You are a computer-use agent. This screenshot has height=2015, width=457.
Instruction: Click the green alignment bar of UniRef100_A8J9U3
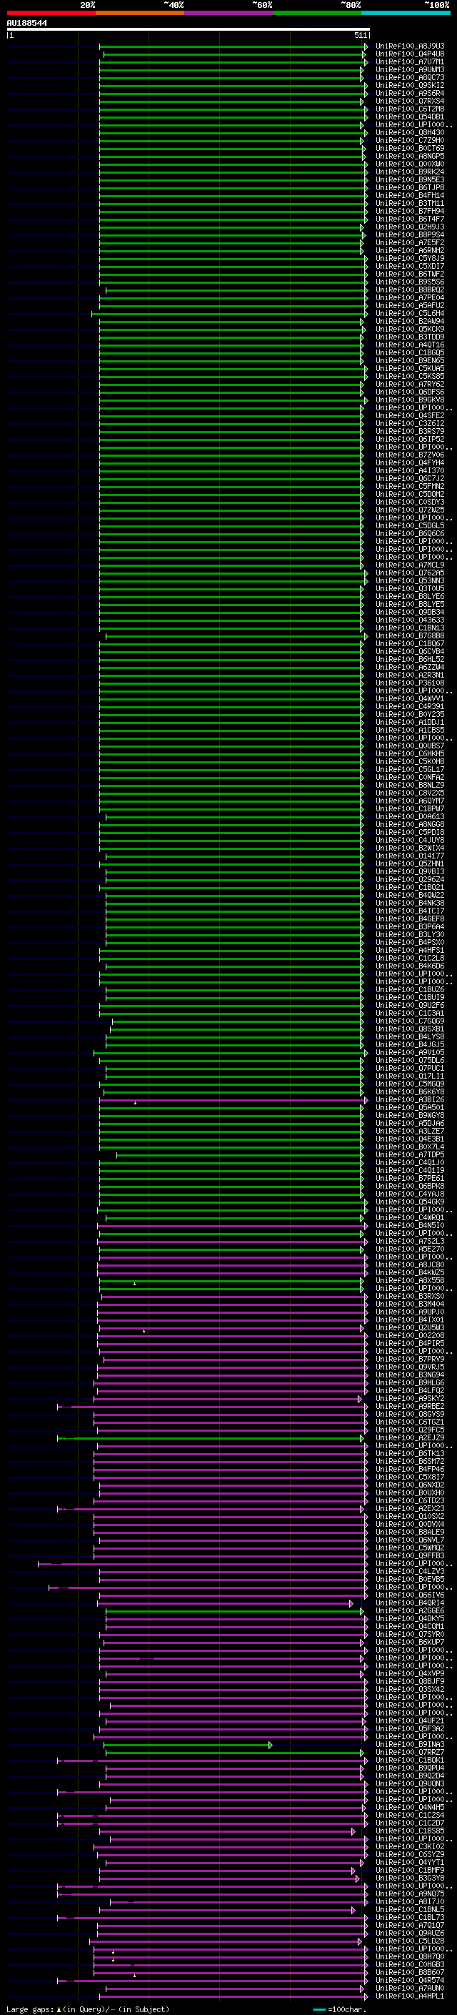[232, 46]
